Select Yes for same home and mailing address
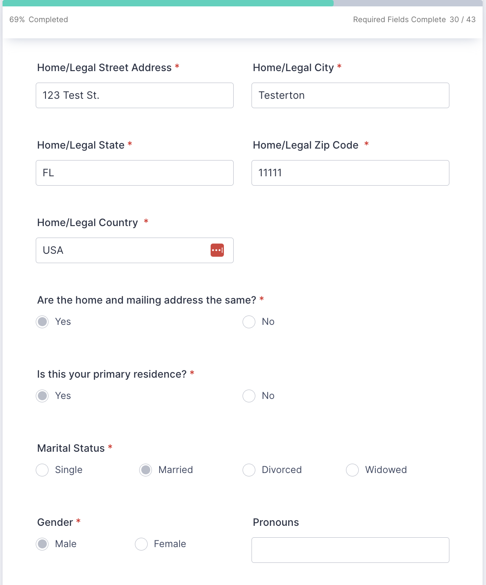The width and height of the screenshot is (486, 585). [x=43, y=322]
